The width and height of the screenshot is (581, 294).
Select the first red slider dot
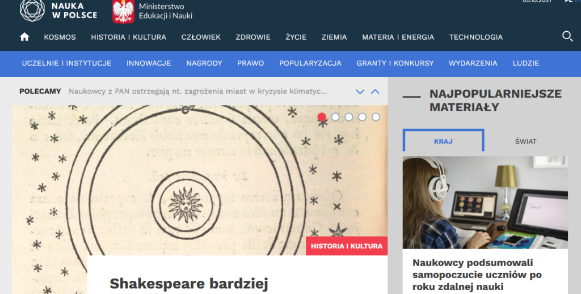pyautogui.click(x=322, y=117)
